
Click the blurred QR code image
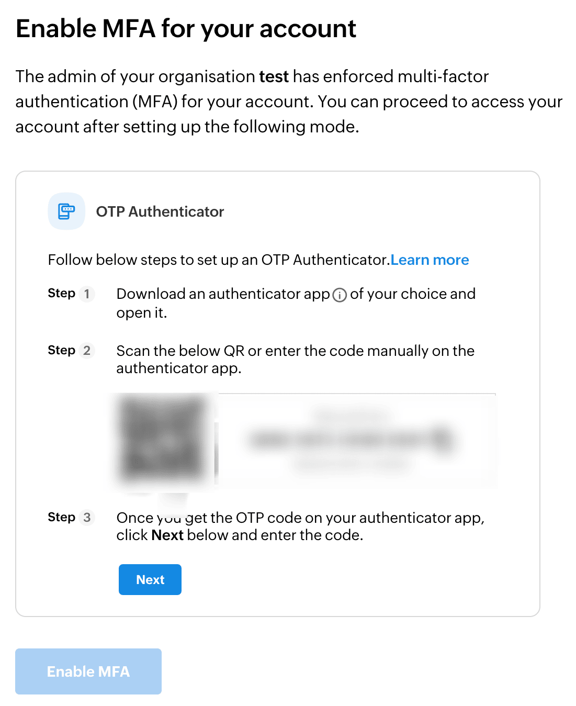(163, 439)
